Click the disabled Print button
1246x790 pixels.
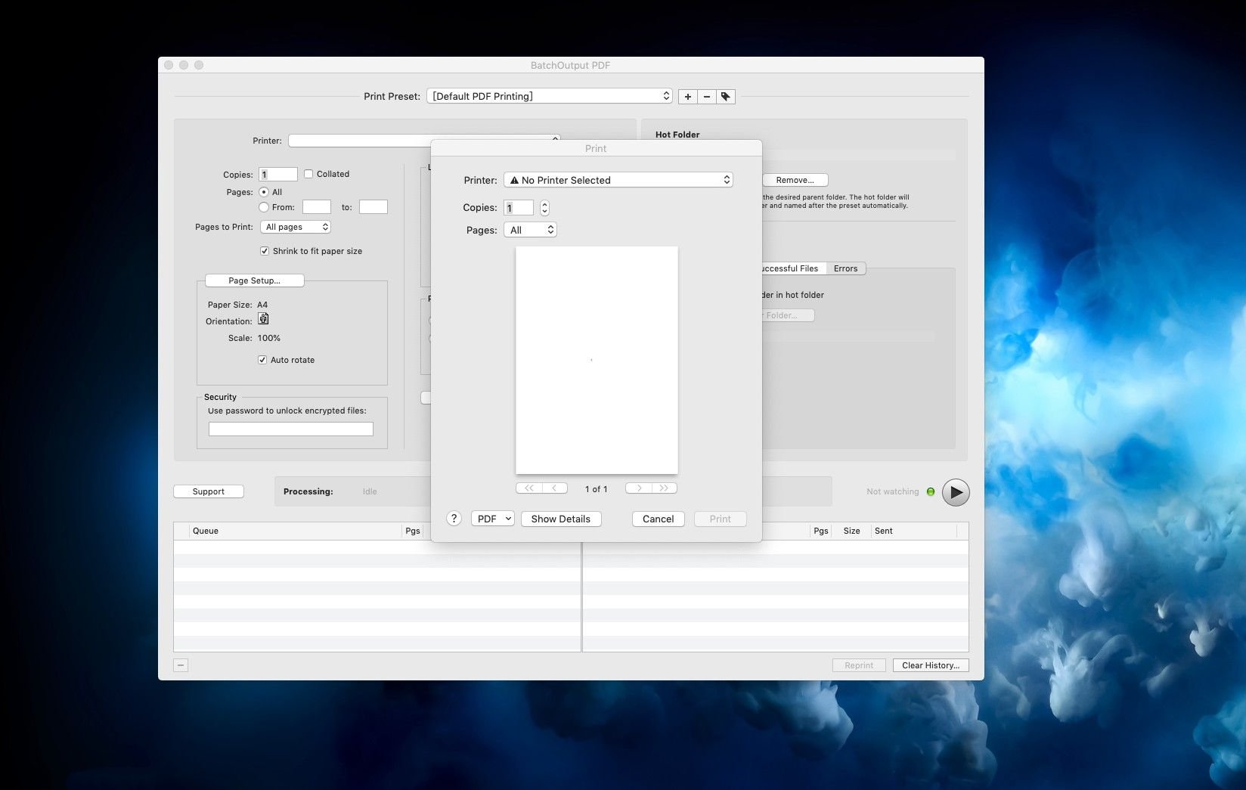click(721, 519)
